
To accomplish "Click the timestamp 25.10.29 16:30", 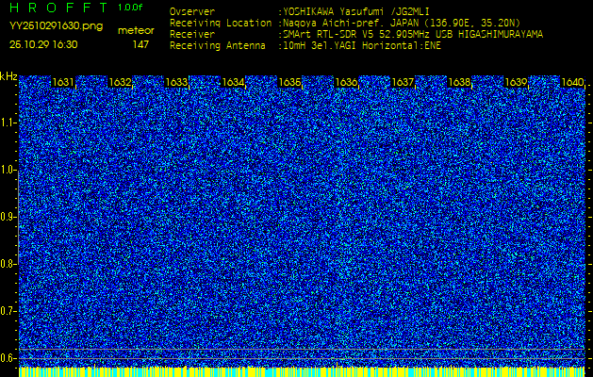I will tap(43, 44).
